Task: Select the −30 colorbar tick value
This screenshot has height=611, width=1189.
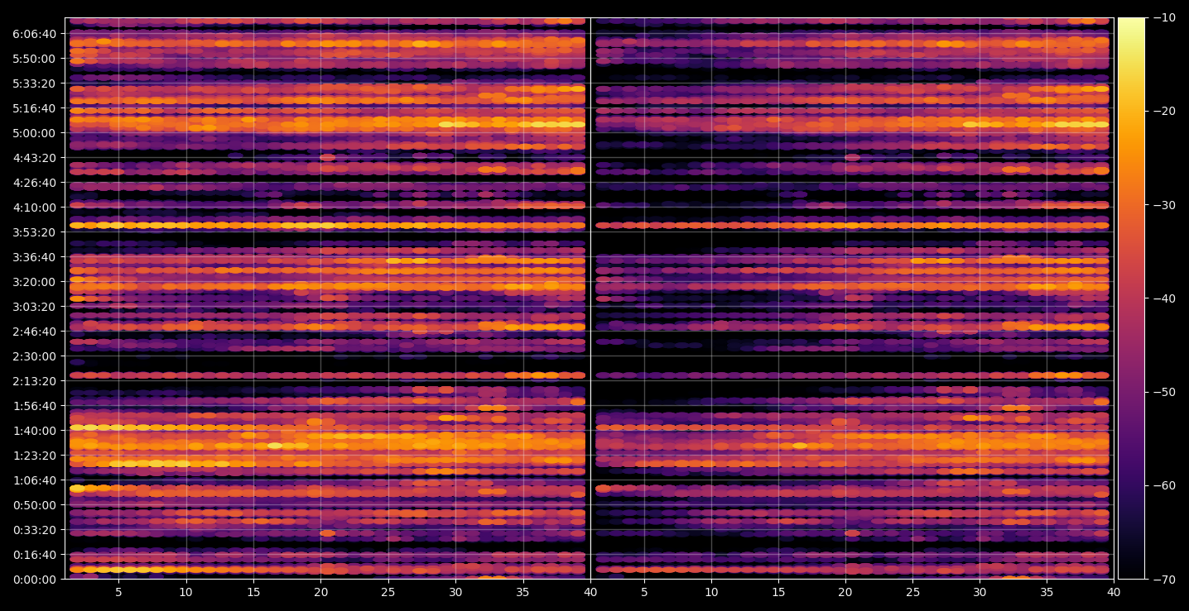Action: 1164,205
